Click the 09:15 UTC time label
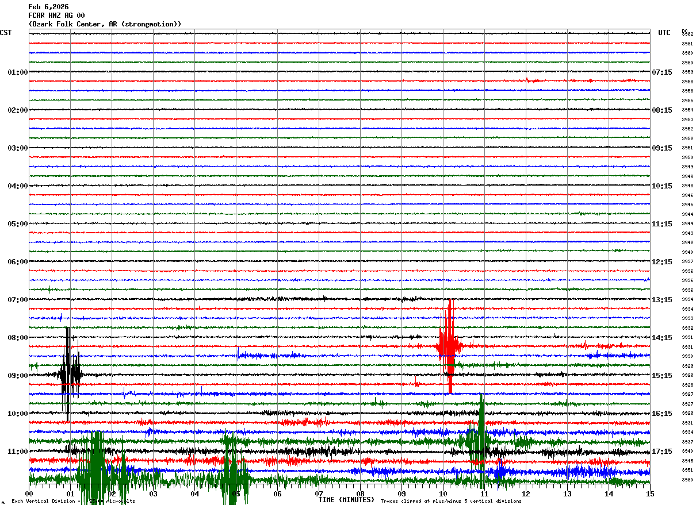This screenshot has height=509, width=696. click(x=662, y=148)
